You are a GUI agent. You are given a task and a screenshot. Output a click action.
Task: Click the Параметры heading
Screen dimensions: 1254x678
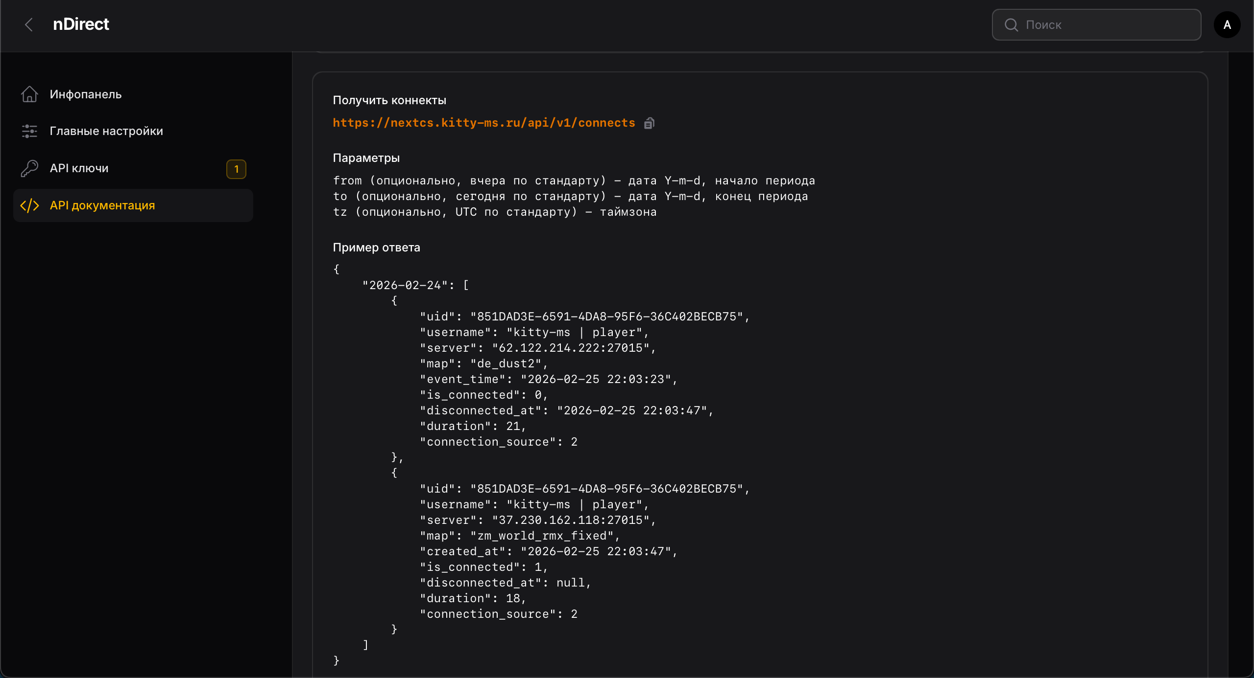pos(366,158)
